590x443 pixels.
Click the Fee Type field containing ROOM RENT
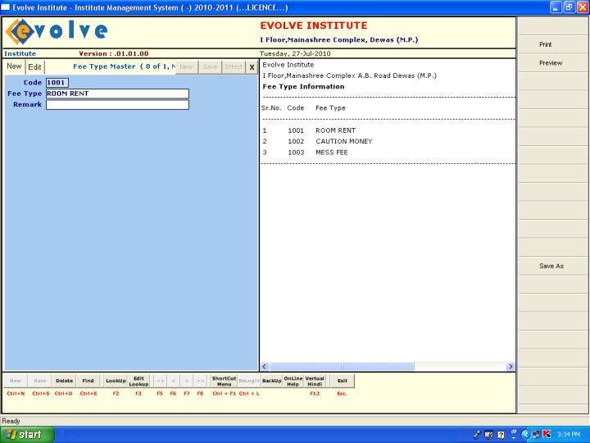(117, 94)
